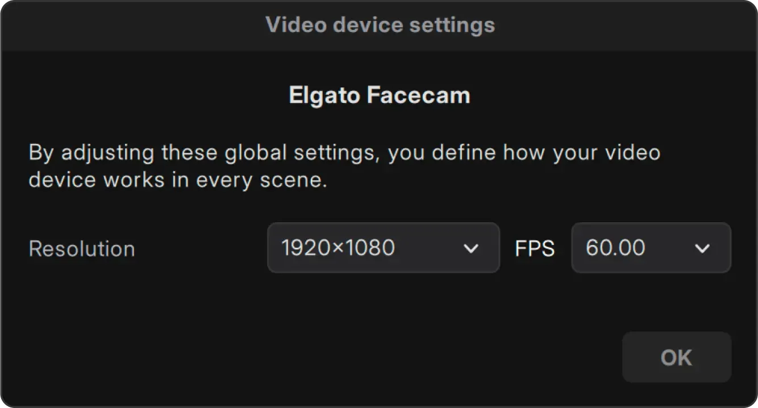The image size is (758, 408).
Task: Apply video device settings via OK
Action: click(677, 357)
